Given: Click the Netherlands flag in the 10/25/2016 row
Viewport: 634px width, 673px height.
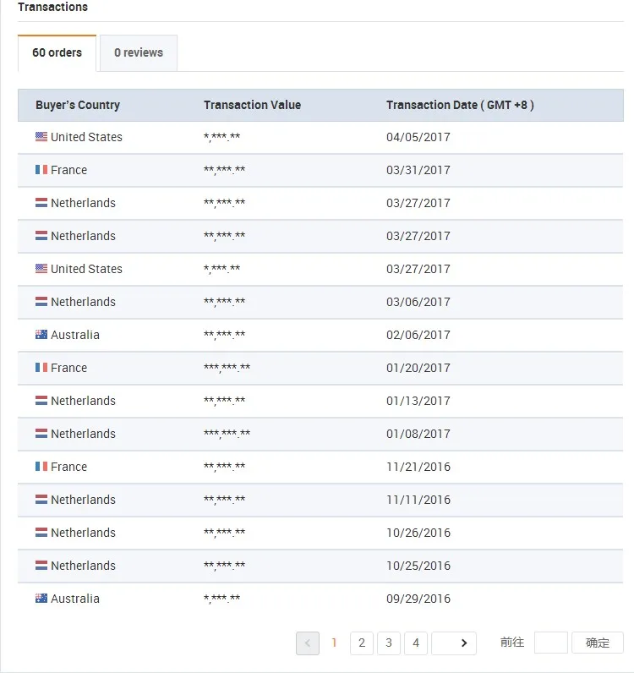Looking at the screenshot, I should [x=41, y=566].
